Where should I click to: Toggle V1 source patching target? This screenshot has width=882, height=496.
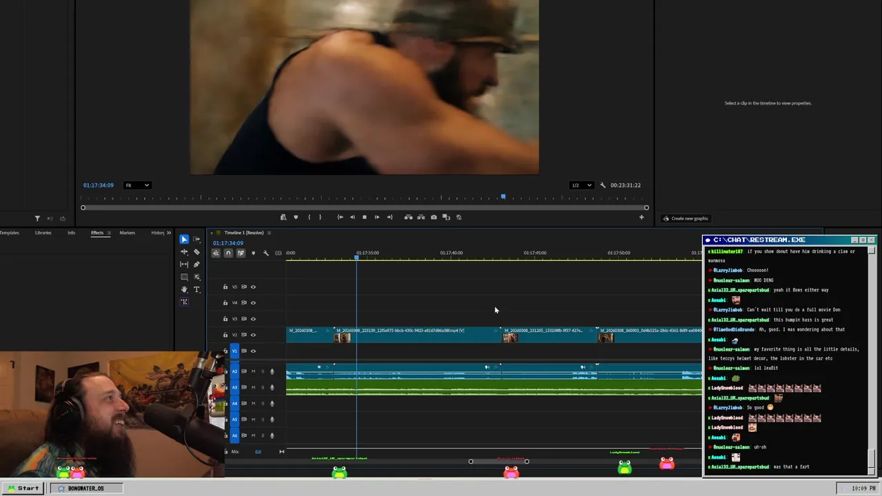tap(234, 351)
